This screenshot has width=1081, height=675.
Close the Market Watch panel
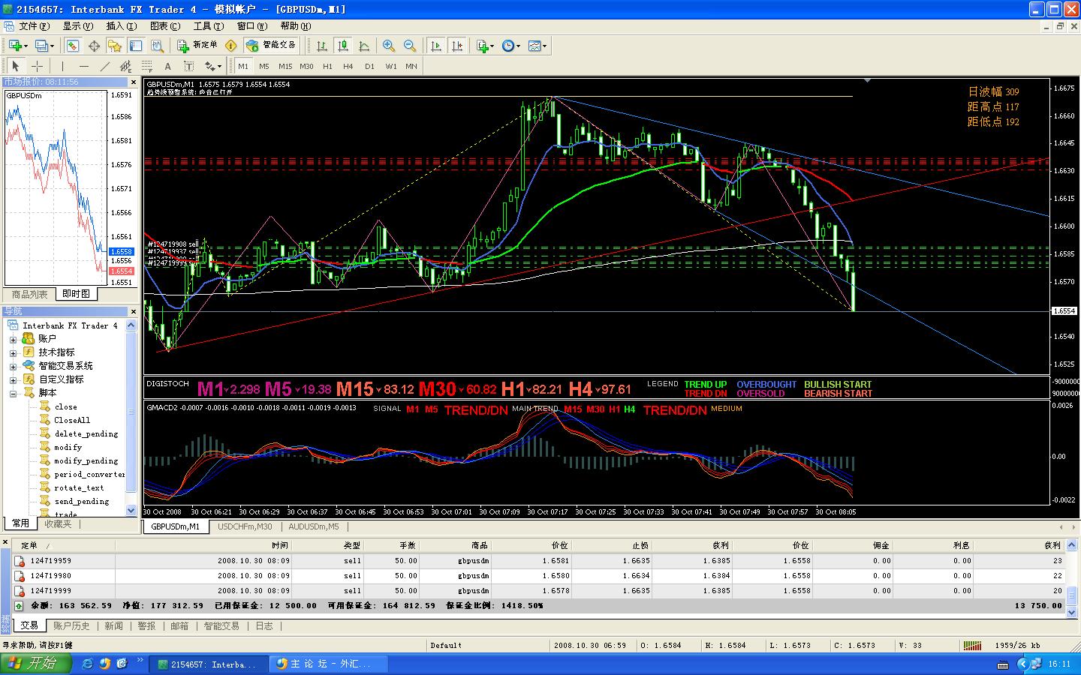coord(134,82)
